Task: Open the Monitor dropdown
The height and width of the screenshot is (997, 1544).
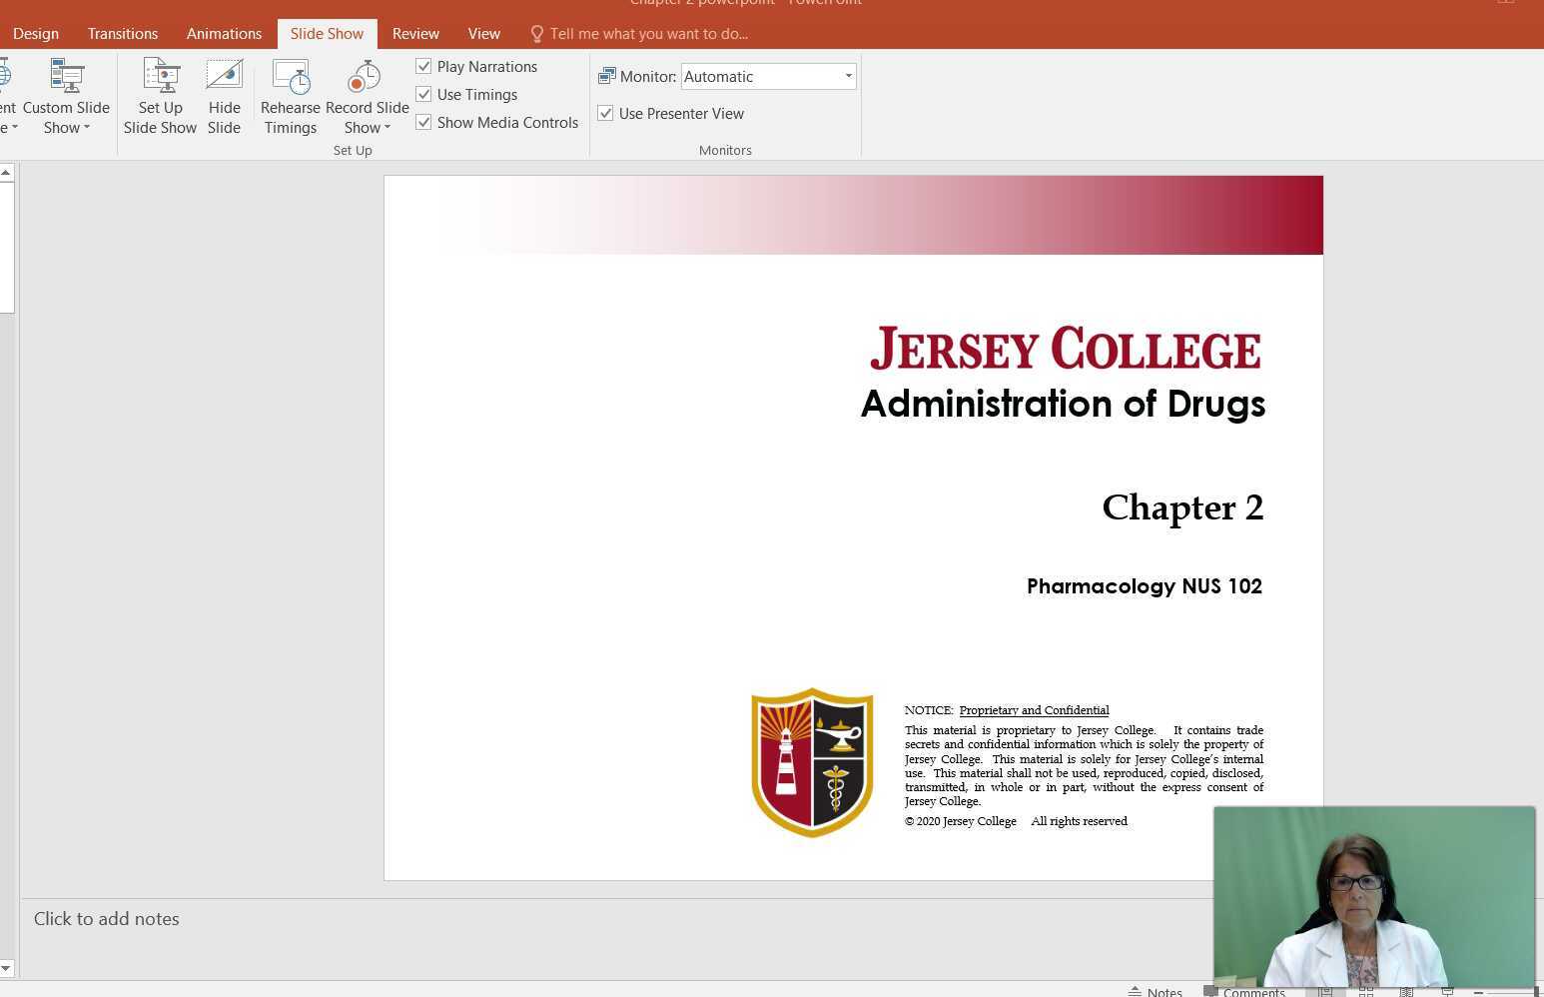Action: pyautogui.click(x=848, y=76)
